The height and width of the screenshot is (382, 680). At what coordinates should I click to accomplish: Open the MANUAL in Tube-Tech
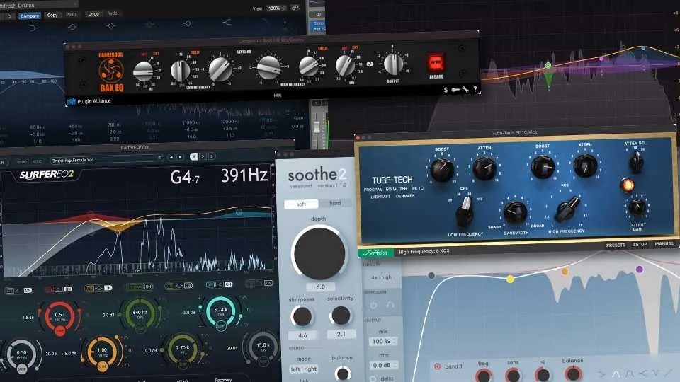pos(664,244)
